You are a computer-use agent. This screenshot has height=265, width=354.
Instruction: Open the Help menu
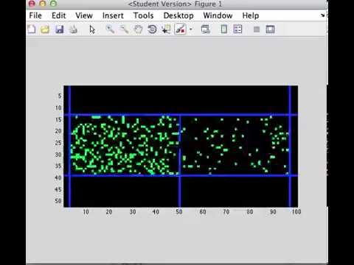click(251, 15)
